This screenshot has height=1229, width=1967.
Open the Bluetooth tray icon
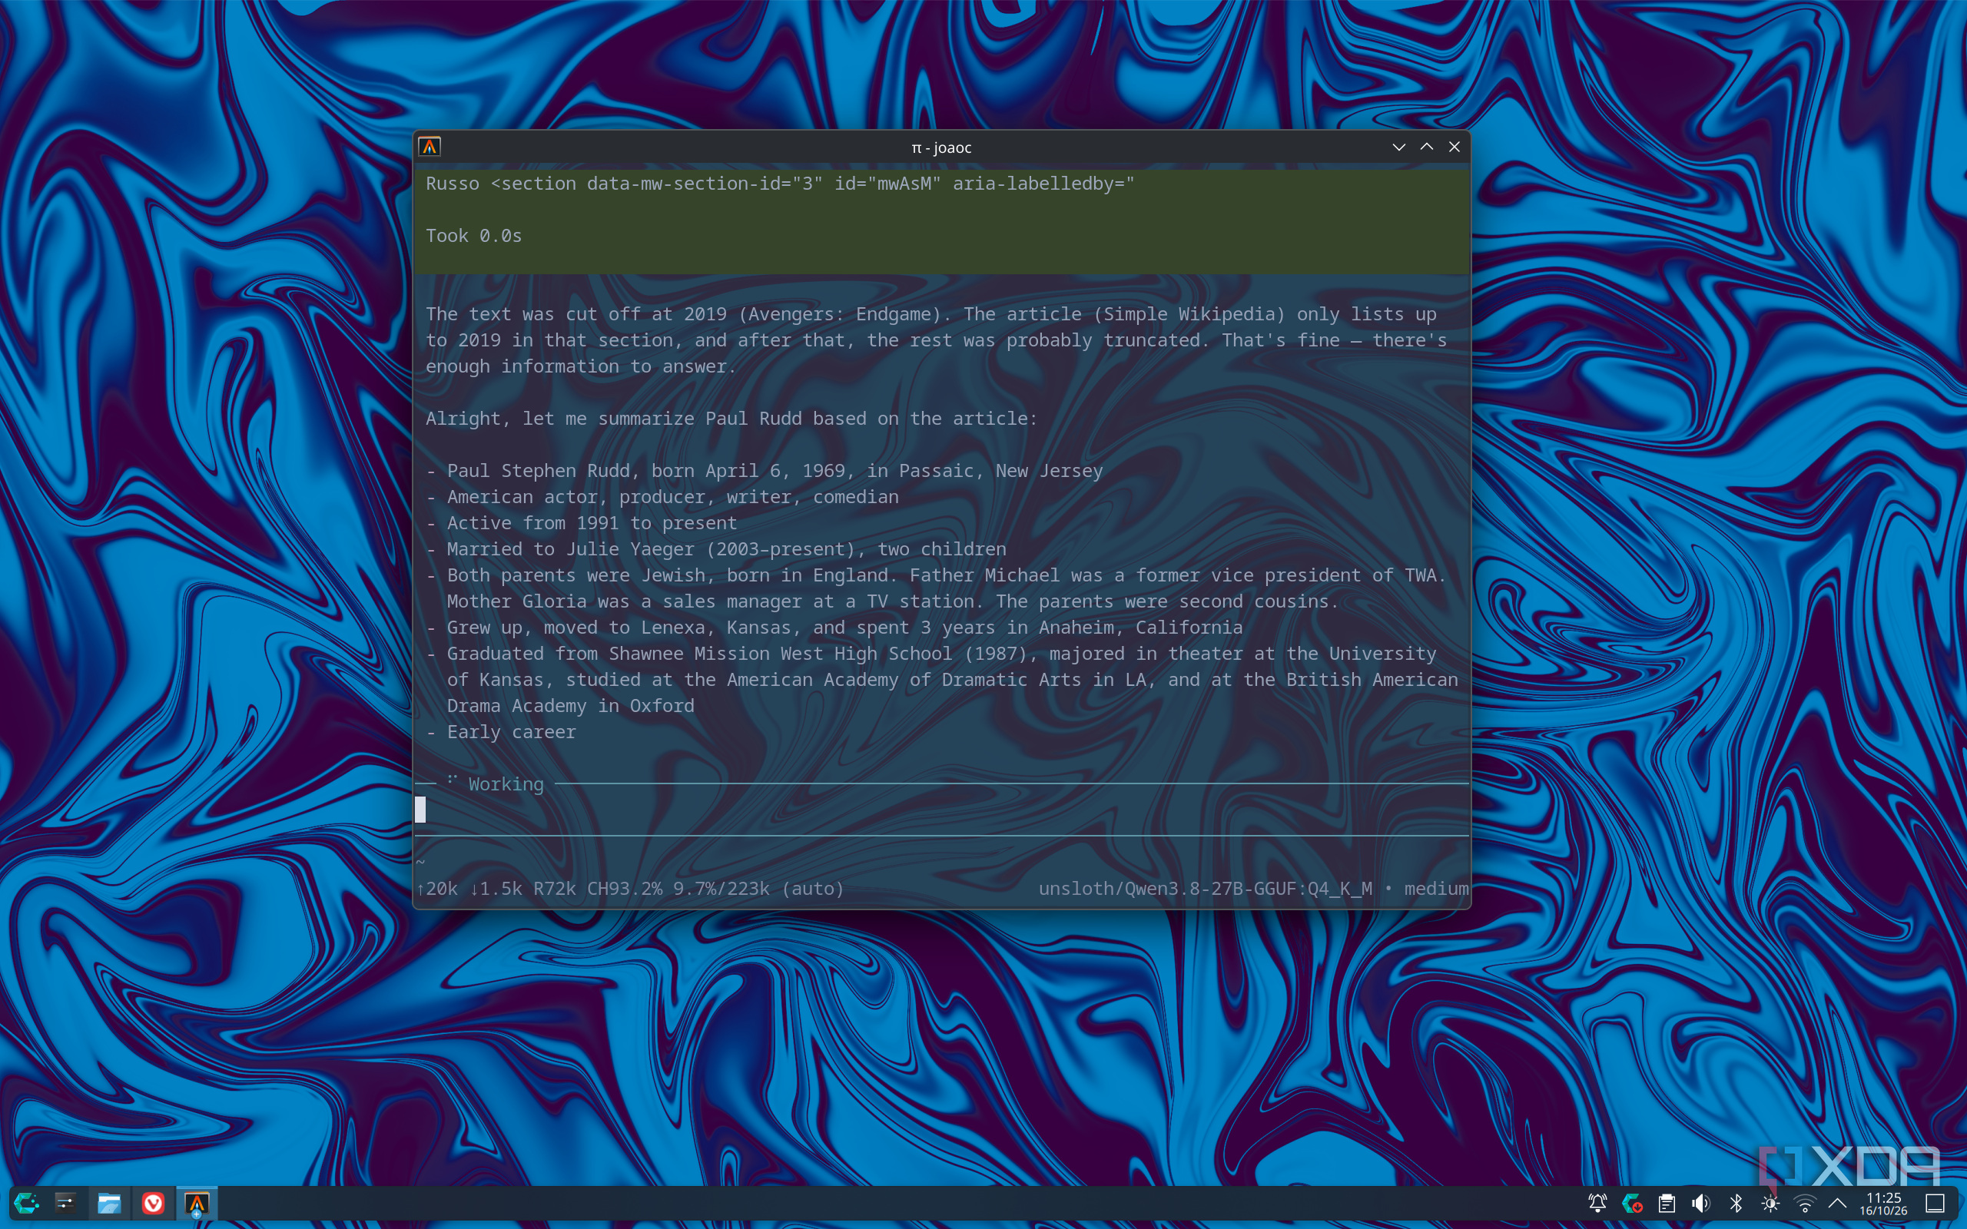point(1736,1203)
